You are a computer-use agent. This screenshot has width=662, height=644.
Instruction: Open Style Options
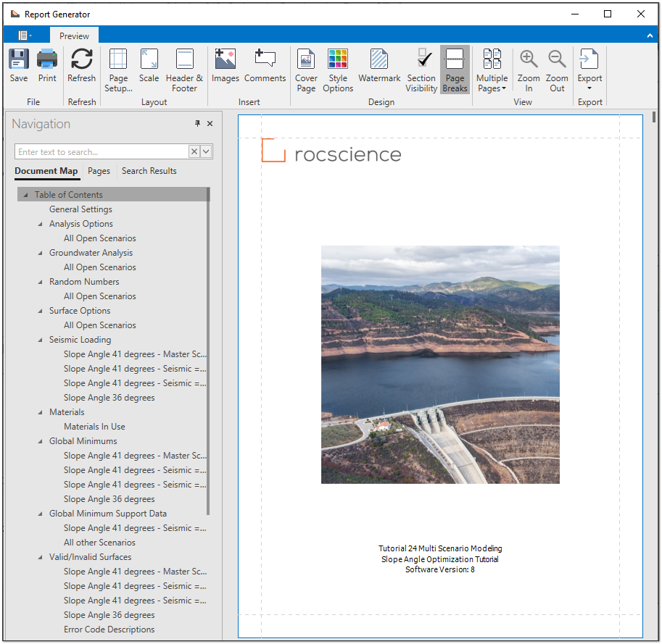[338, 70]
